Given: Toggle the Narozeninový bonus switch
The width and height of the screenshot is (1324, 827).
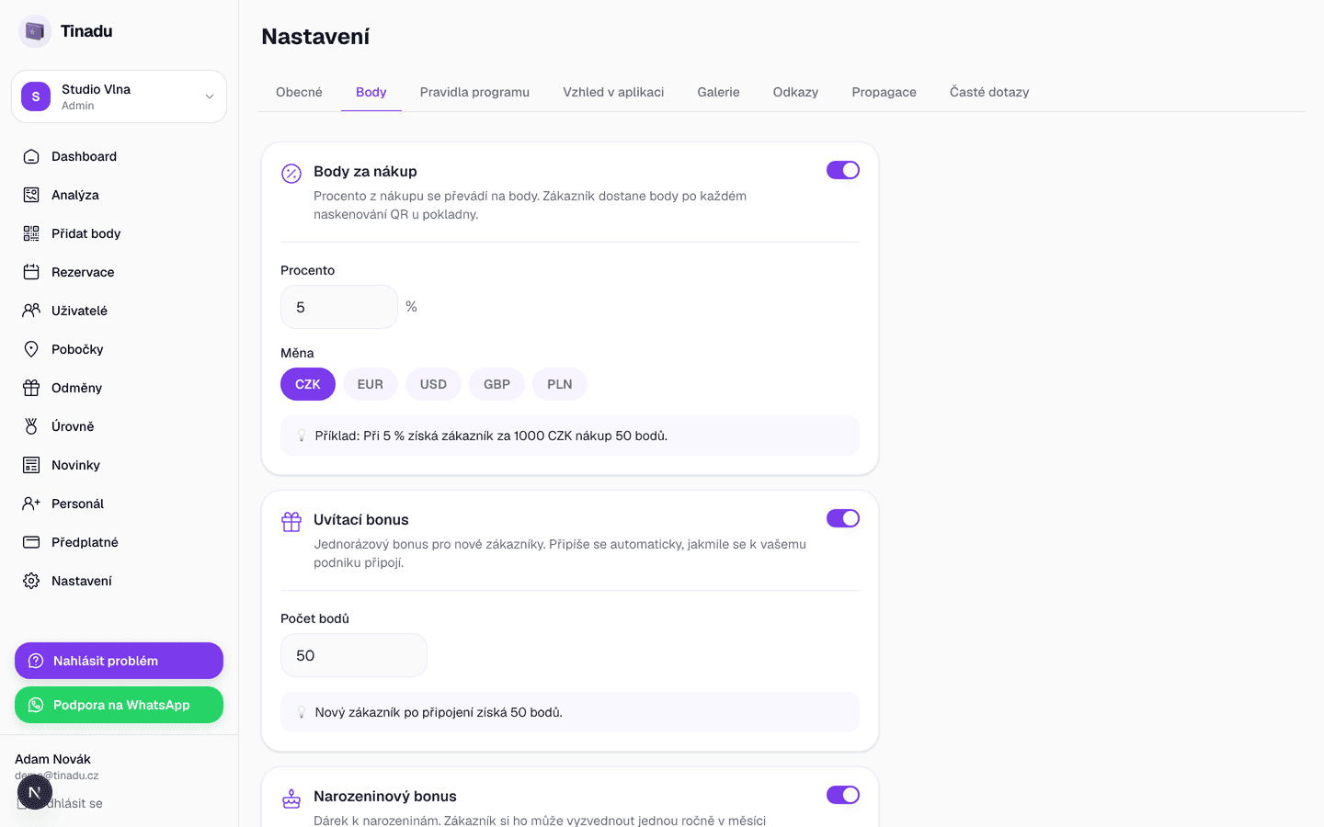Looking at the screenshot, I should click(843, 795).
